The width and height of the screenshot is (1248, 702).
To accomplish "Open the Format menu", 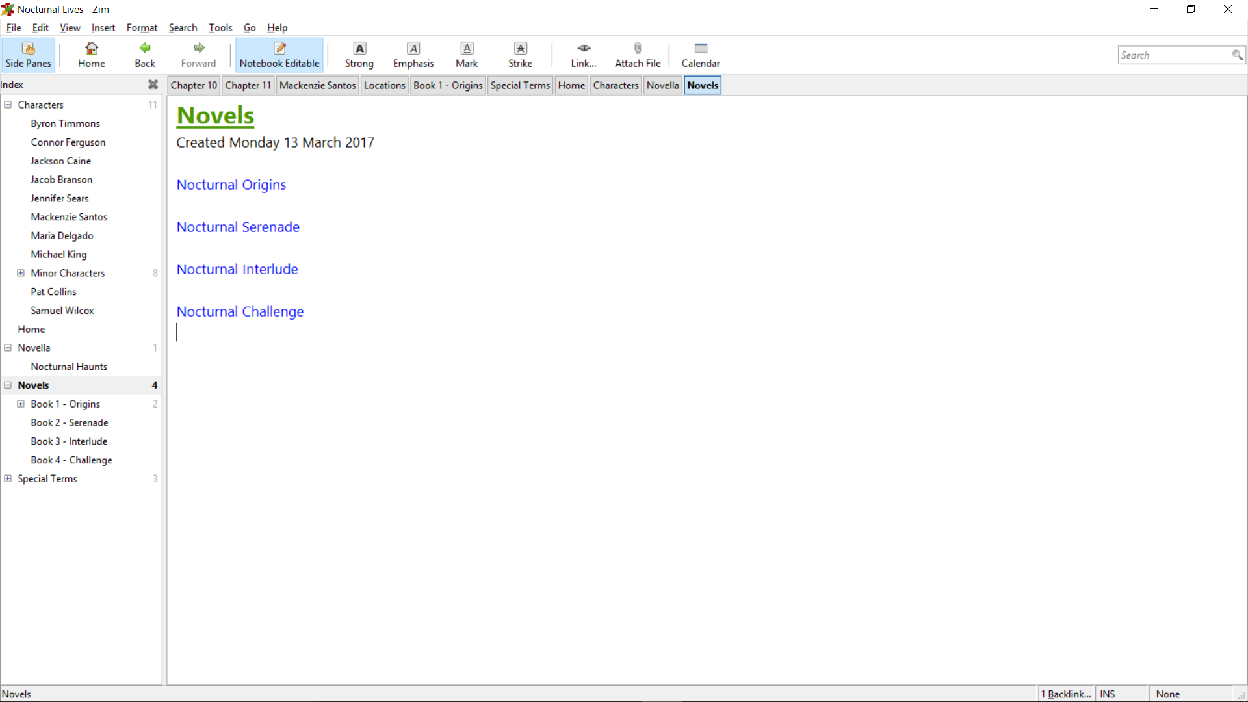I will click(x=142, y=27).
